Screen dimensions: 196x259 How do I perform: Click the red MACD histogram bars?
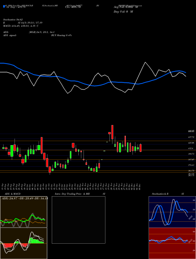tap(8, 245)
